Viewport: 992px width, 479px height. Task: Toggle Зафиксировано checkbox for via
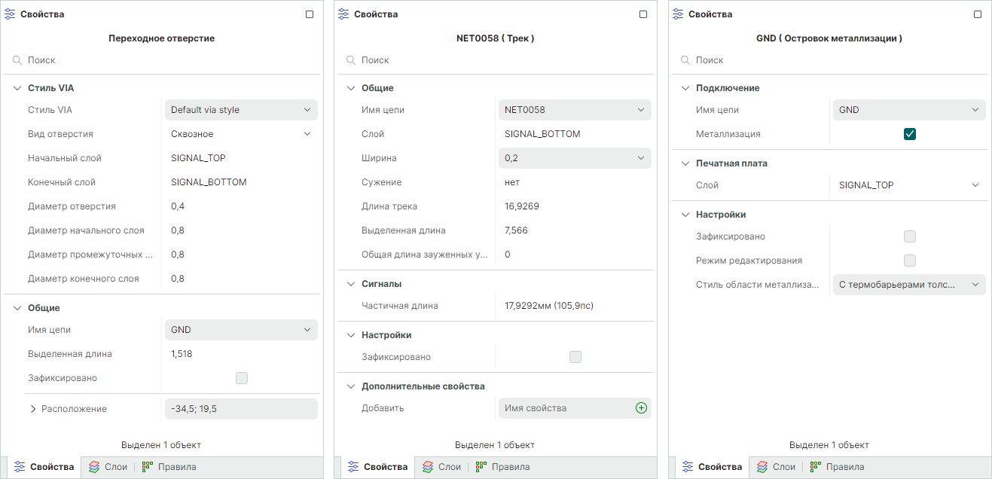point(242,378)
